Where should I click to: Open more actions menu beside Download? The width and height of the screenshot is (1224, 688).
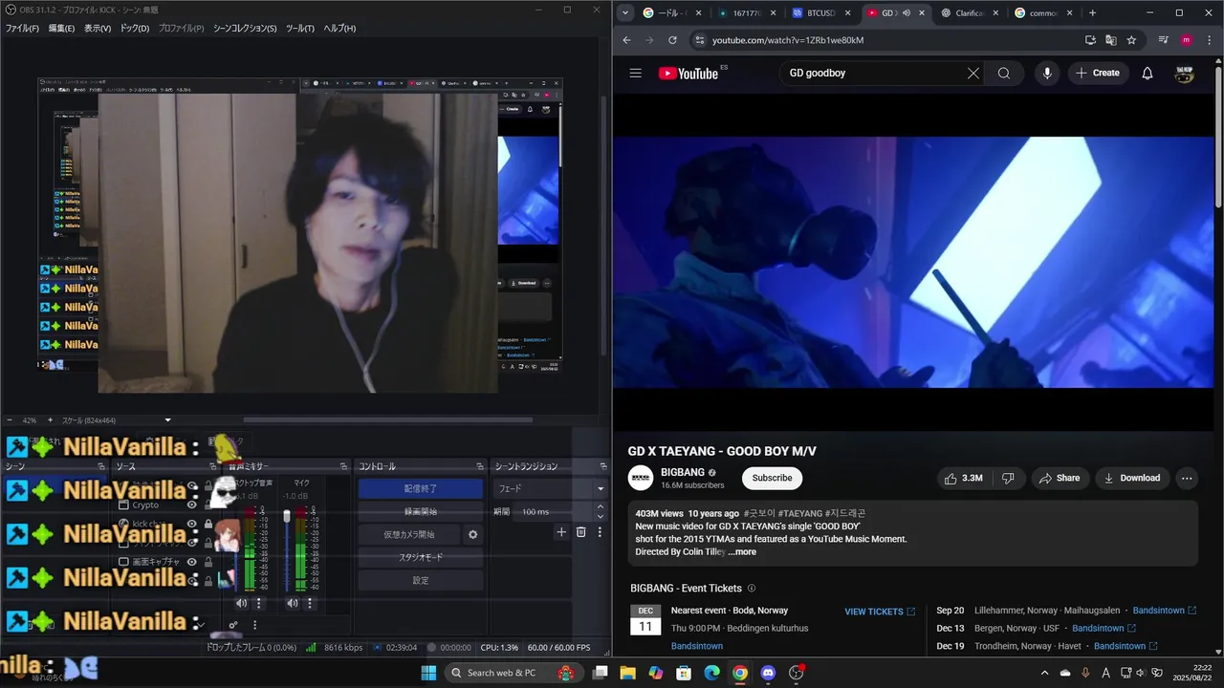click(x=1187, y=478)
